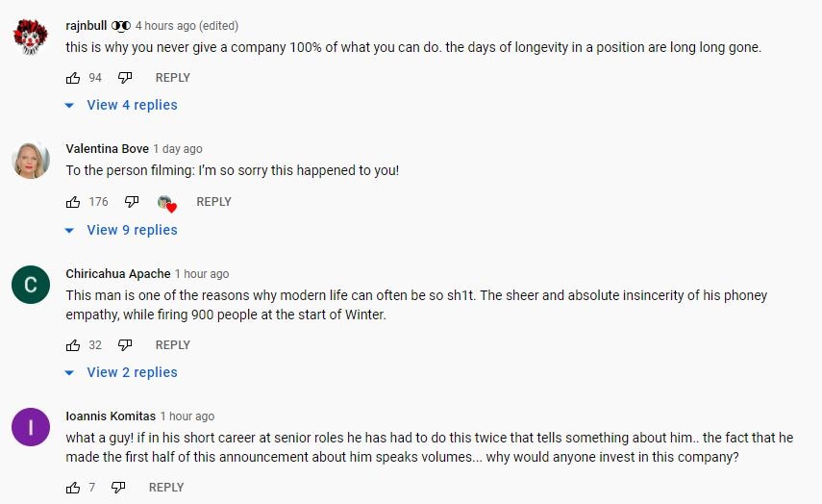Open rajnbull's channel via username

pos(86,25)
